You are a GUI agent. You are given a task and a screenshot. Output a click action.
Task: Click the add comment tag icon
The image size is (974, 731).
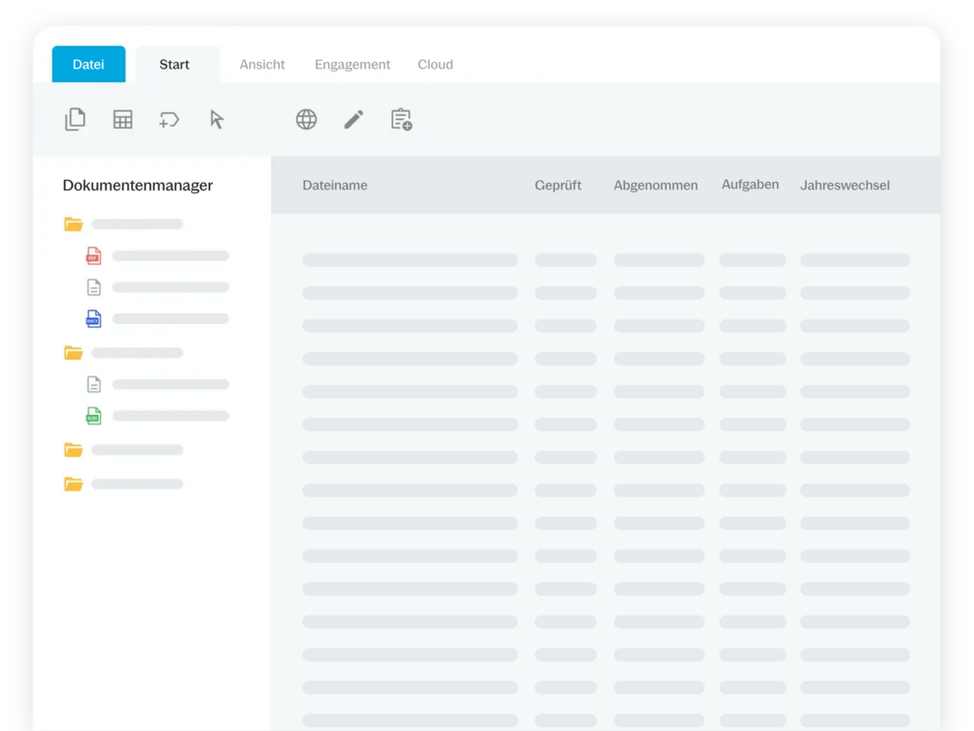169,119
